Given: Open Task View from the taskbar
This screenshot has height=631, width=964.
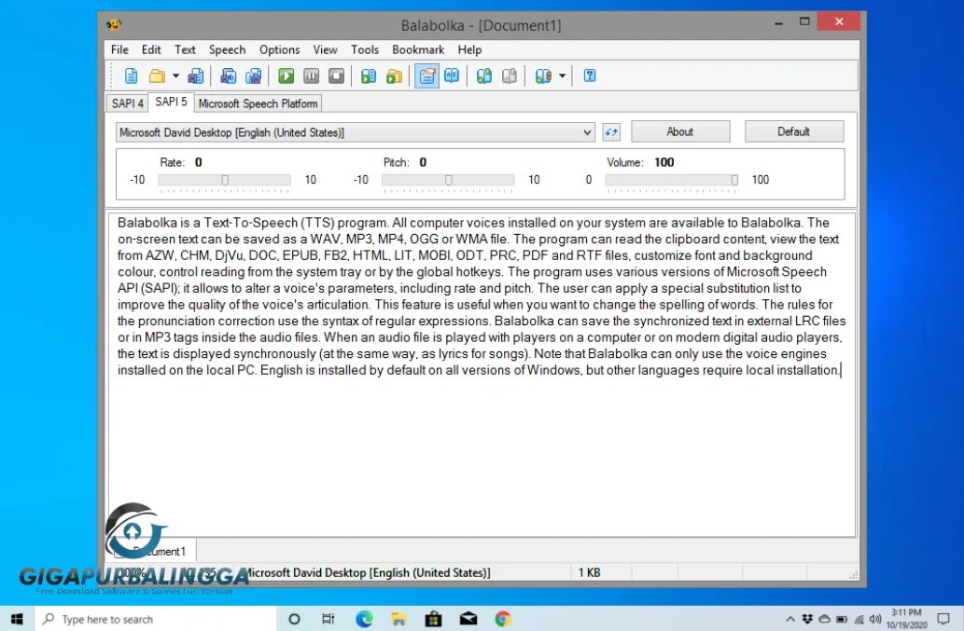Looking at the screenshot, I should pos(328,619).
